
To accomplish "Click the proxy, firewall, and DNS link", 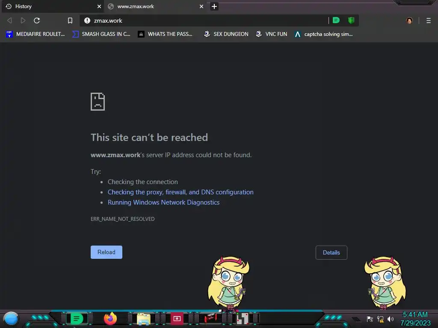I will coord(181,192).
